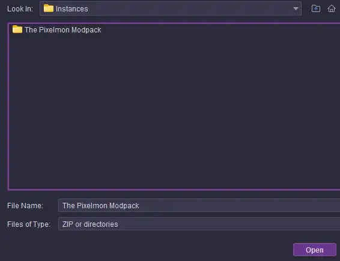Click the Instances text in path selector
Screen dimensions: 340x261
pos(71,9)
